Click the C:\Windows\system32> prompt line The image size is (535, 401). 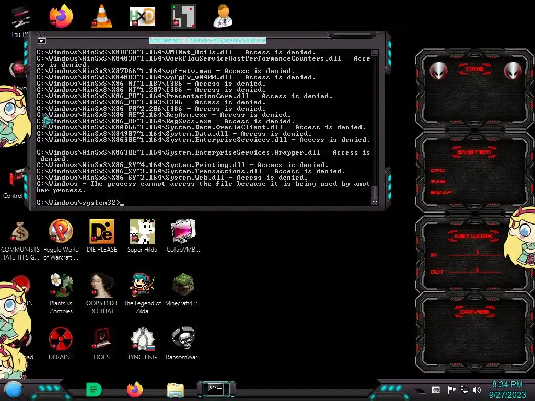click(x=80, y=203)
